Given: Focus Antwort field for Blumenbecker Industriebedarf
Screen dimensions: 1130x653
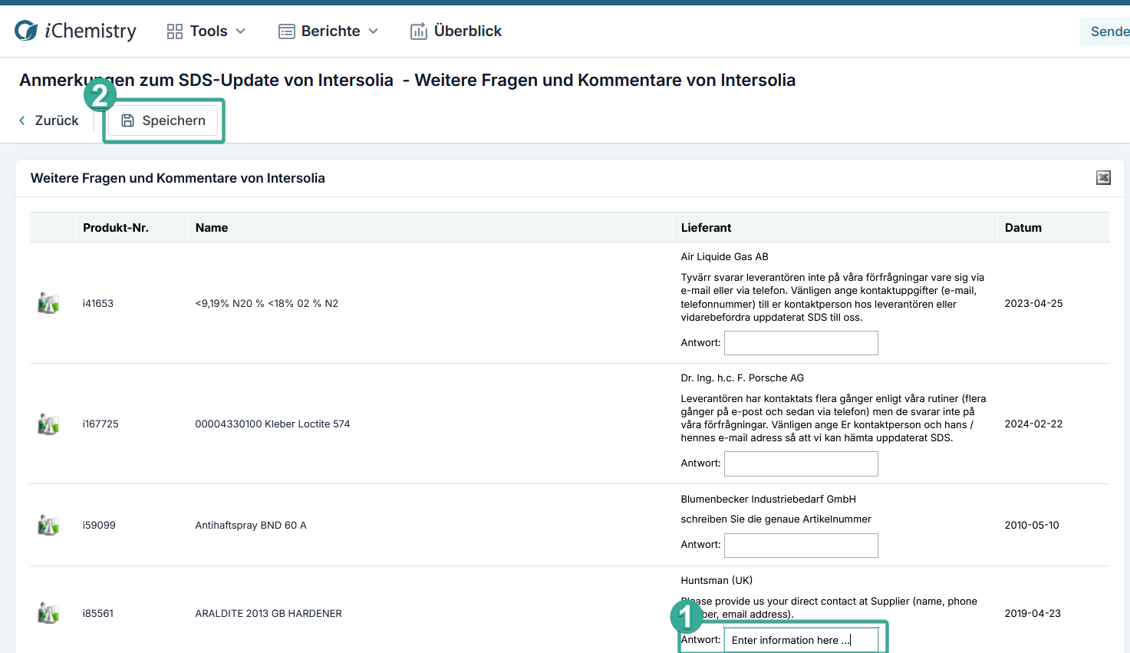Looking at the screenshot, I should pyautogui.click(x=801, y=545).
